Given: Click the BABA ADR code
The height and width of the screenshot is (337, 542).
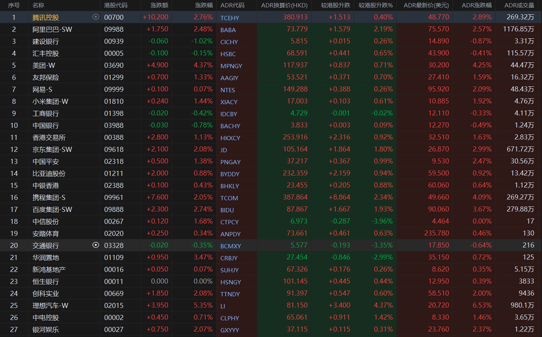Looking at the screenshot, I should click(228, 30).
